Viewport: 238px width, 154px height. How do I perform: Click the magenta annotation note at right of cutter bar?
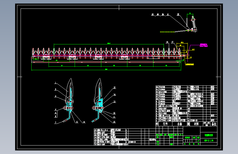click(x=204, y=45)
